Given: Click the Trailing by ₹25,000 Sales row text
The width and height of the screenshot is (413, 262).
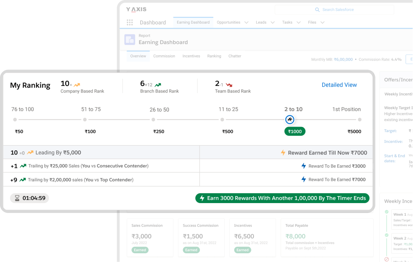Looking at the screenshot, I should pyautogui.click(x=89, y=166).
